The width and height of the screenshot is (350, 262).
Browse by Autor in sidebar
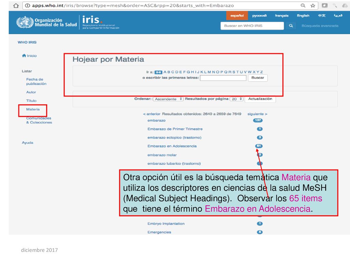(31, 92)
